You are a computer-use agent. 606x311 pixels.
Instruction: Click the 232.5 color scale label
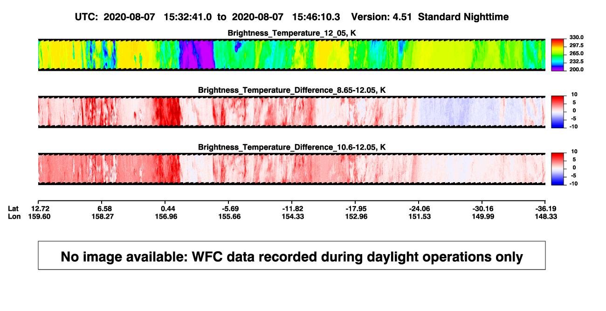(x=577, y=61)
